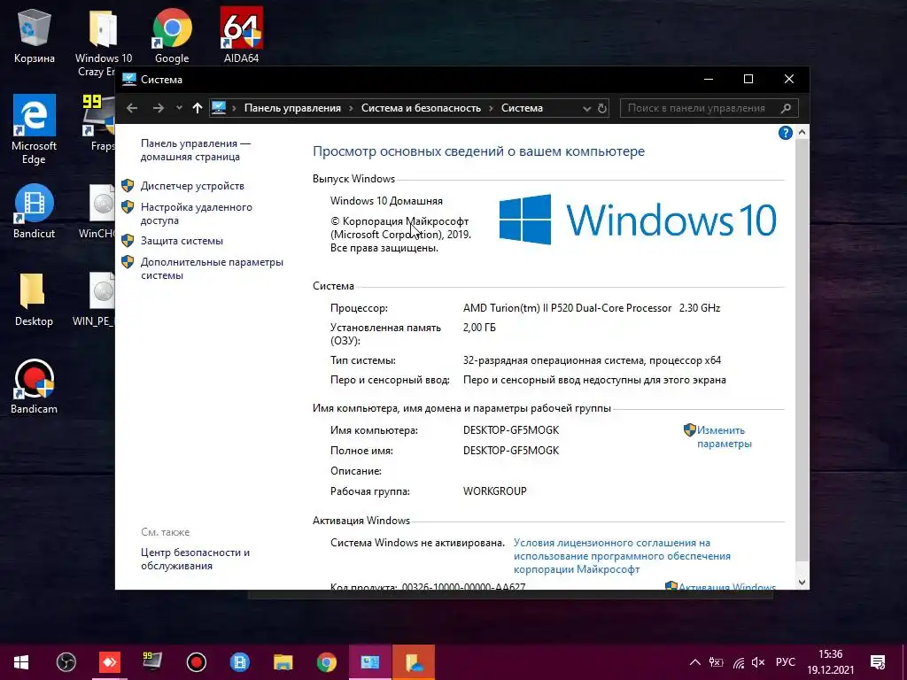Launch Bandicut from the desktop
Screen dimensions: 907x680
click(35, 211)
